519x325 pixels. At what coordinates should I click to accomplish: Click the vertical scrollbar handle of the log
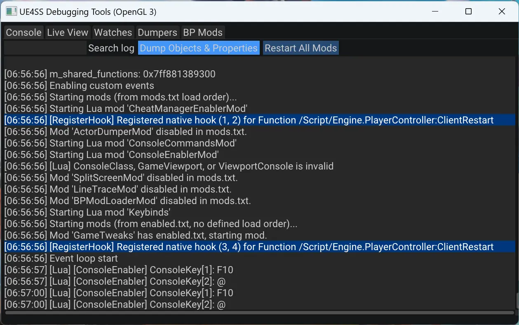point(517,301)
